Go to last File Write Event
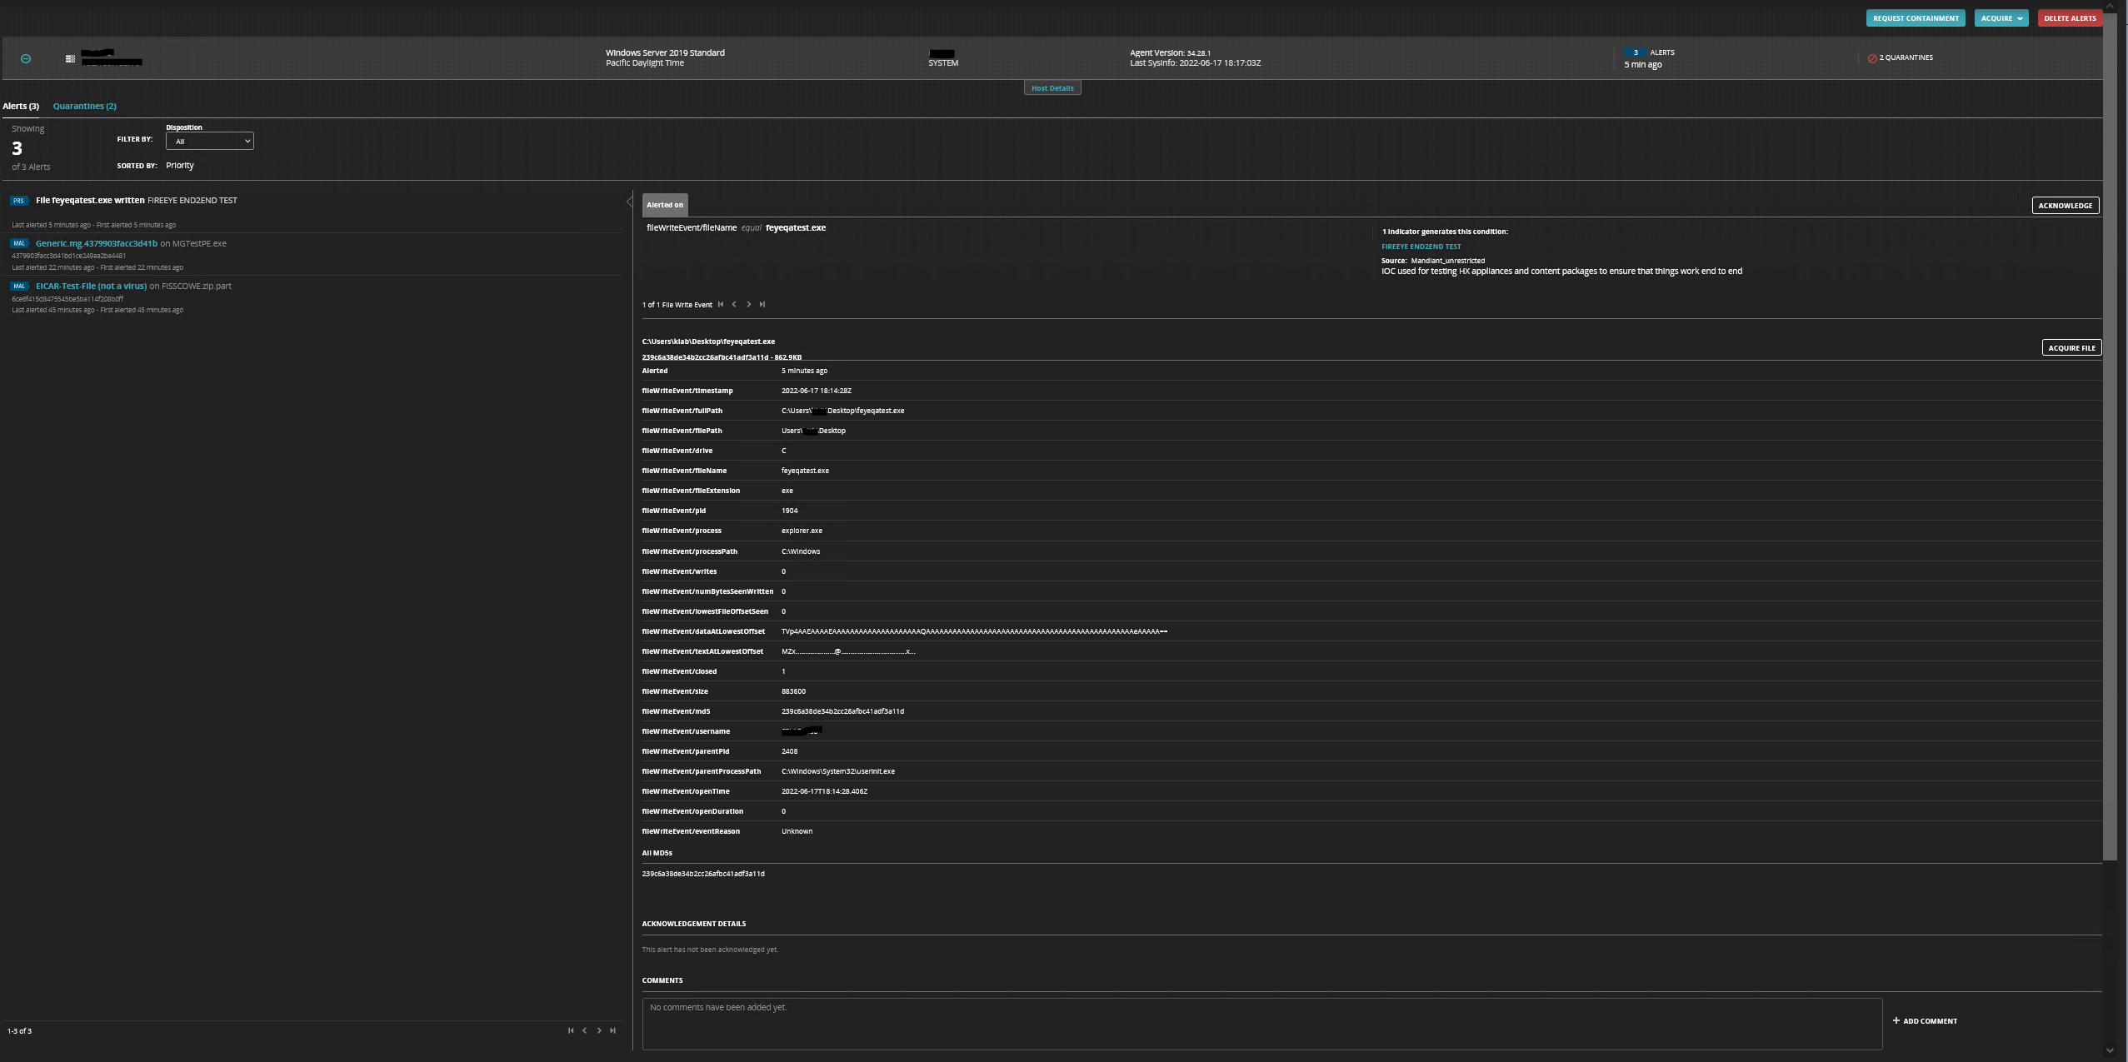This screenshot has height=1062, width=2128. click(x=762, y=304)
